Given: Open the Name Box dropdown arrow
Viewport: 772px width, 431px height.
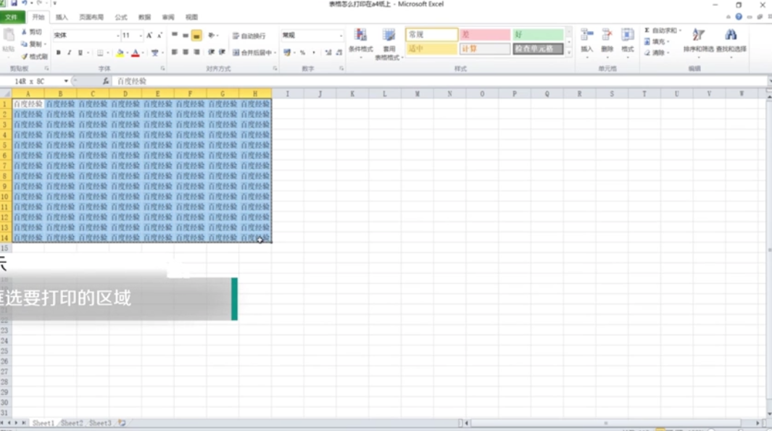Looking at the screenshot, I should tap(66, 81).
